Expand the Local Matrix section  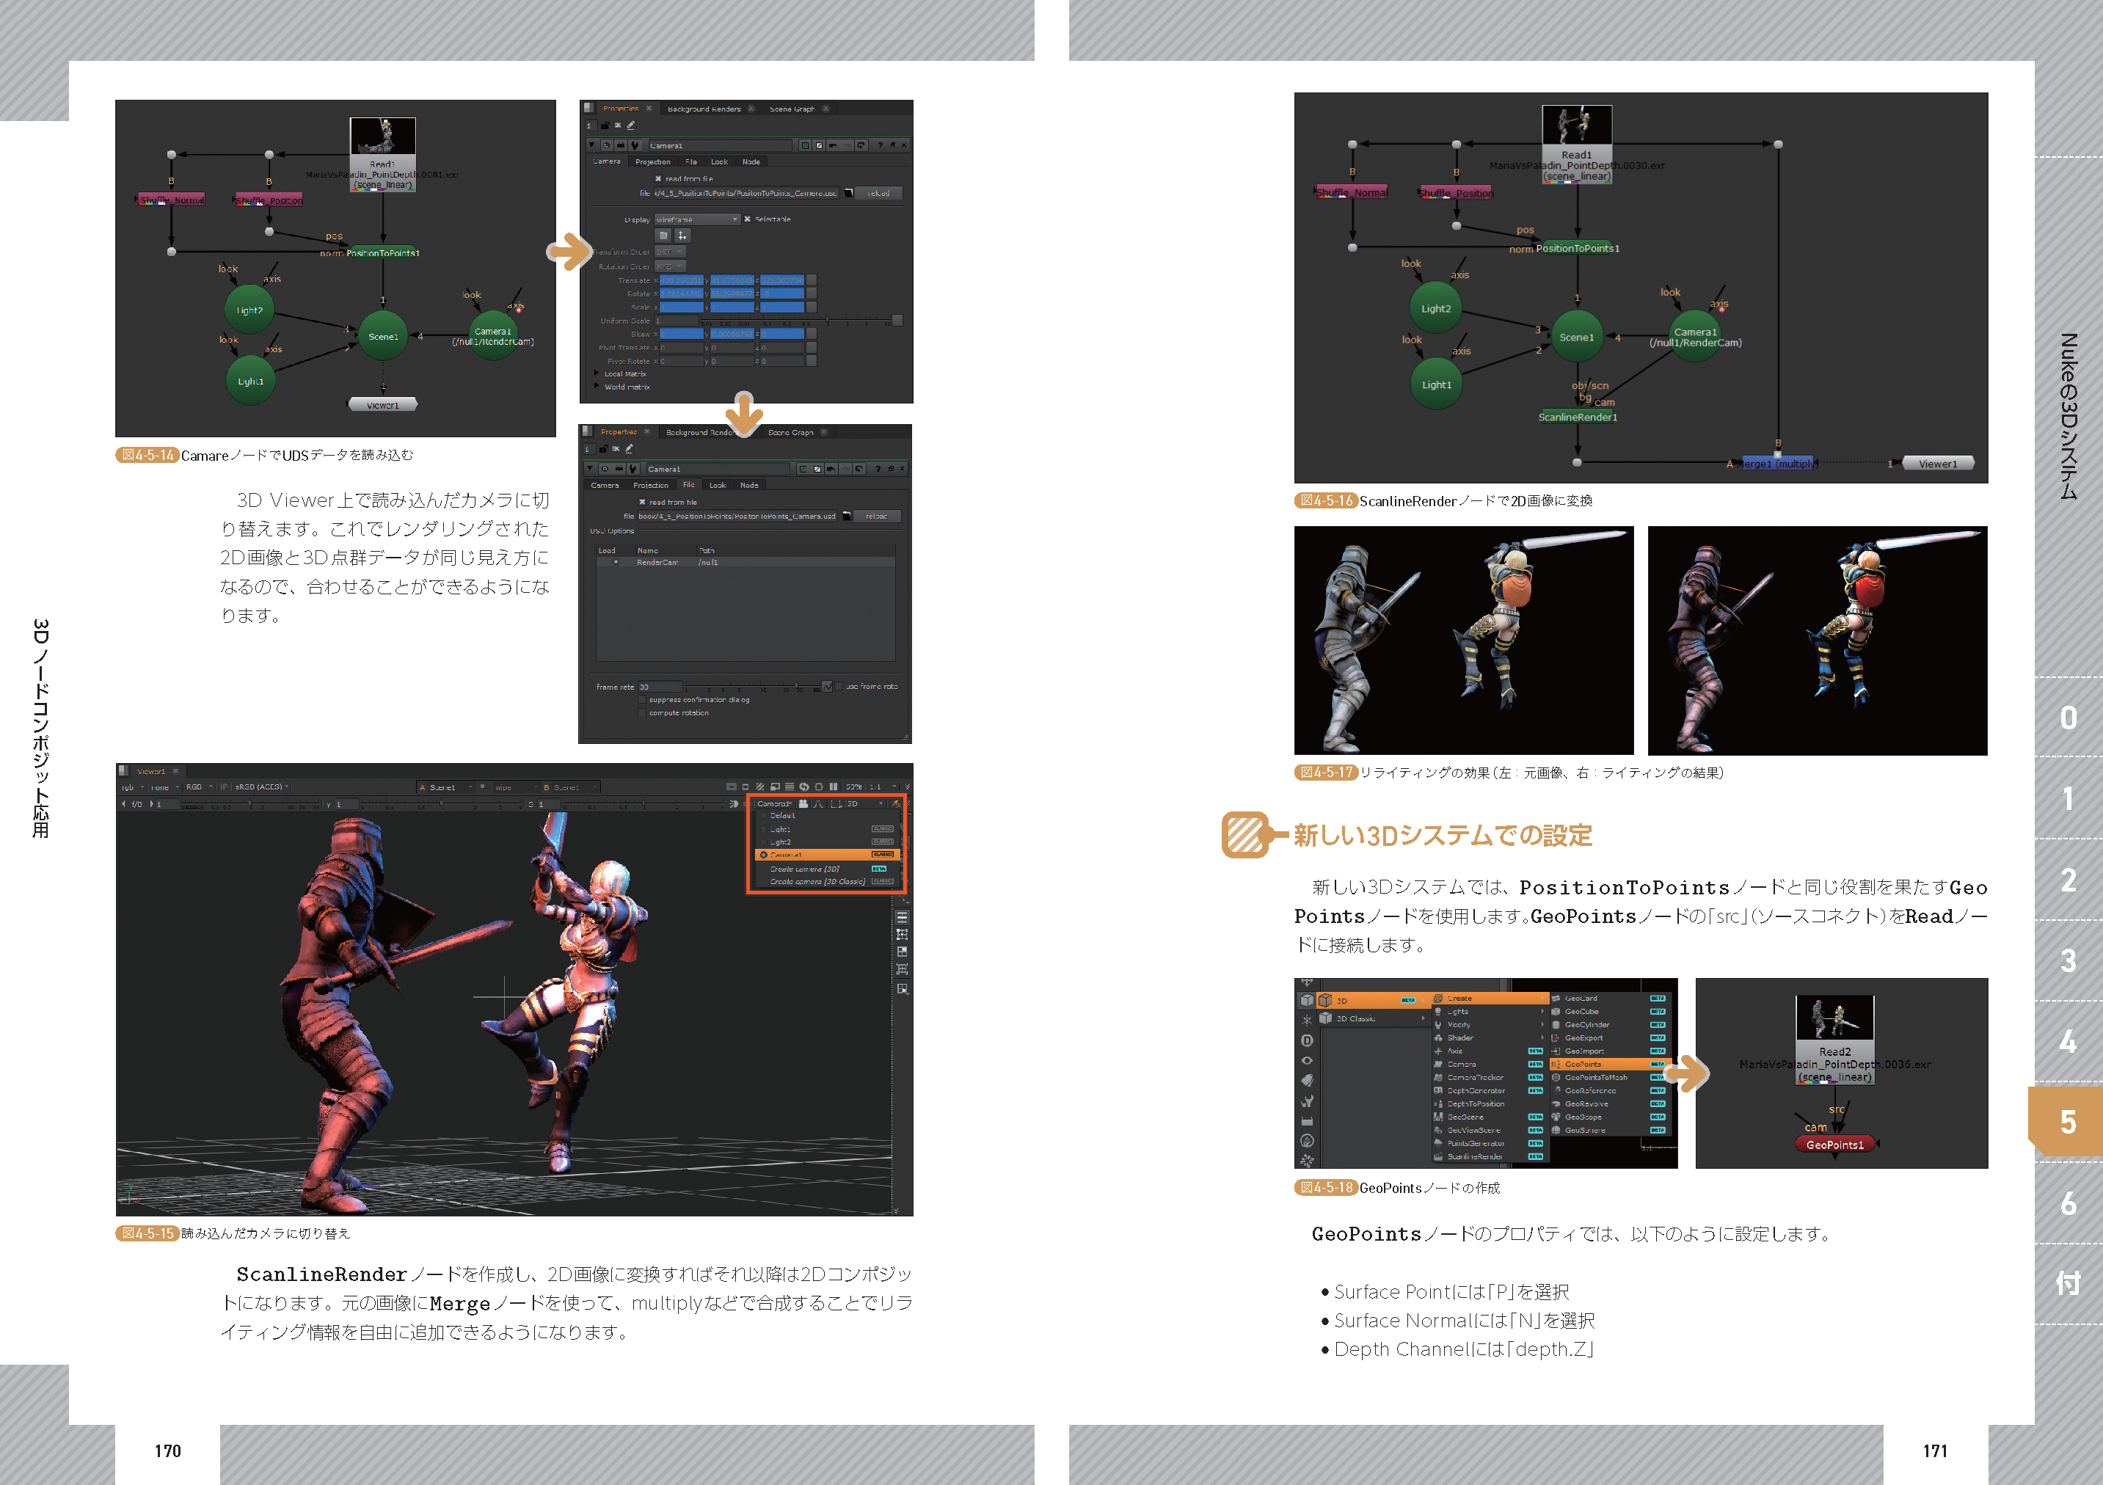tap(597, 373)
